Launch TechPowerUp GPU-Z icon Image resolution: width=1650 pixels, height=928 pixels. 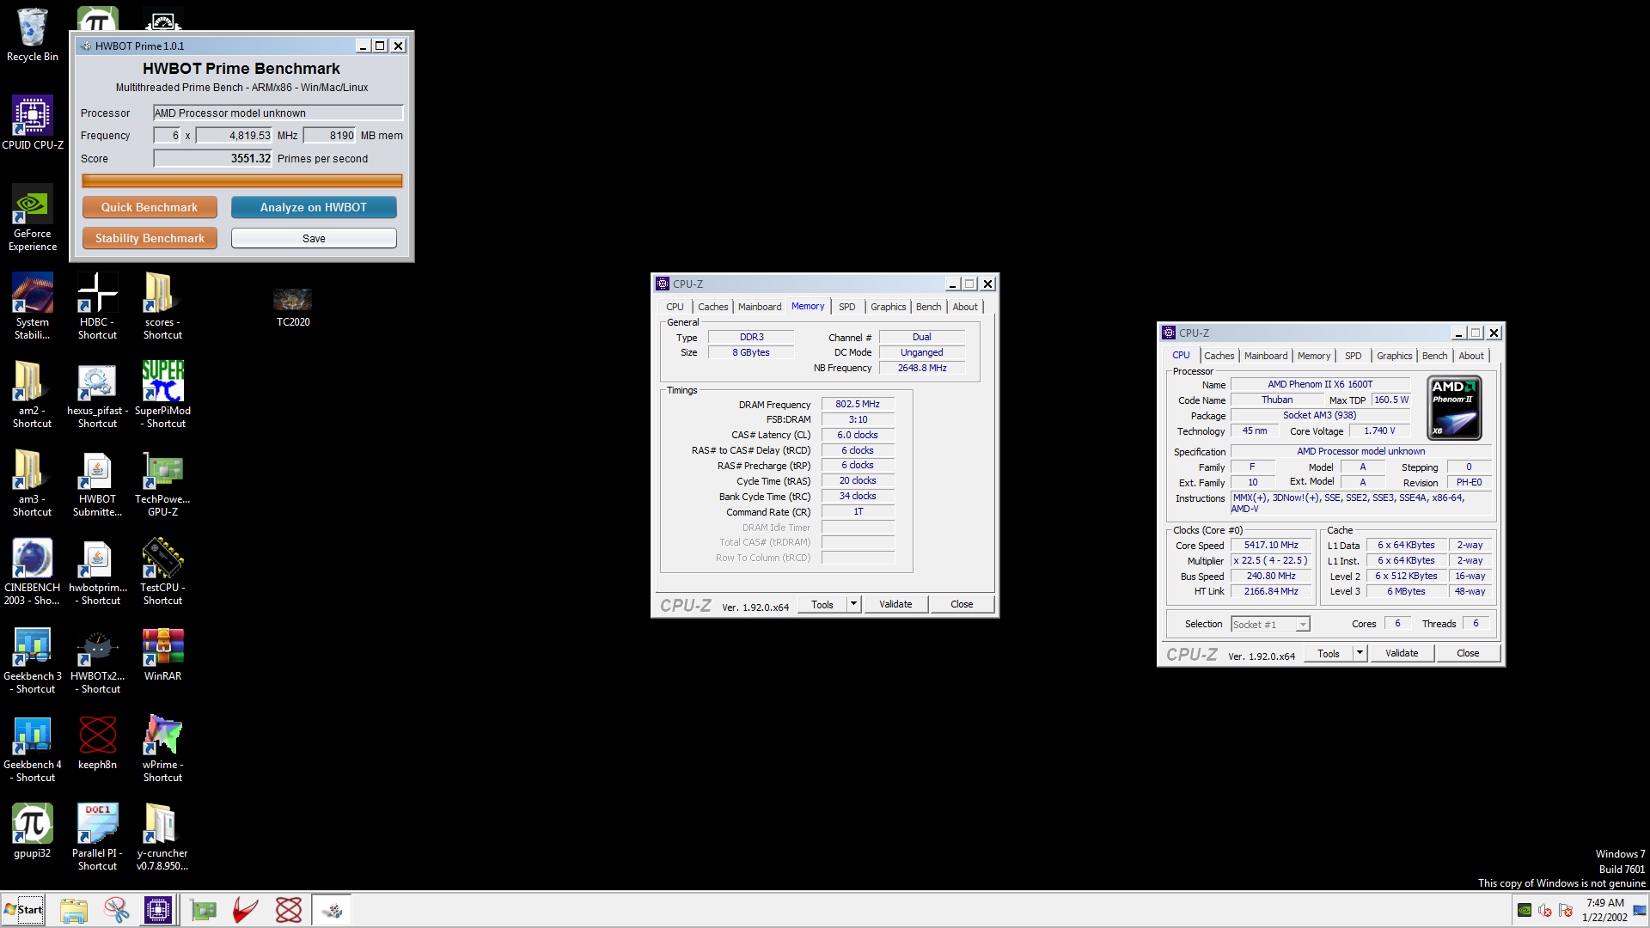162,483
